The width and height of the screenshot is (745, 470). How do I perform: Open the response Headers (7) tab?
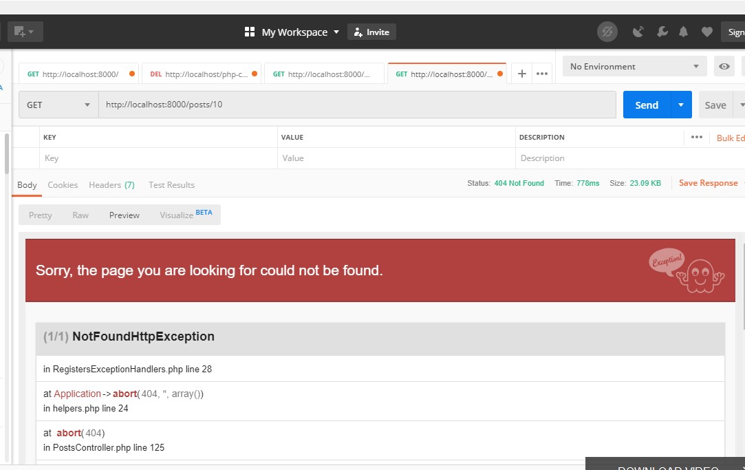tap(111, 185)
